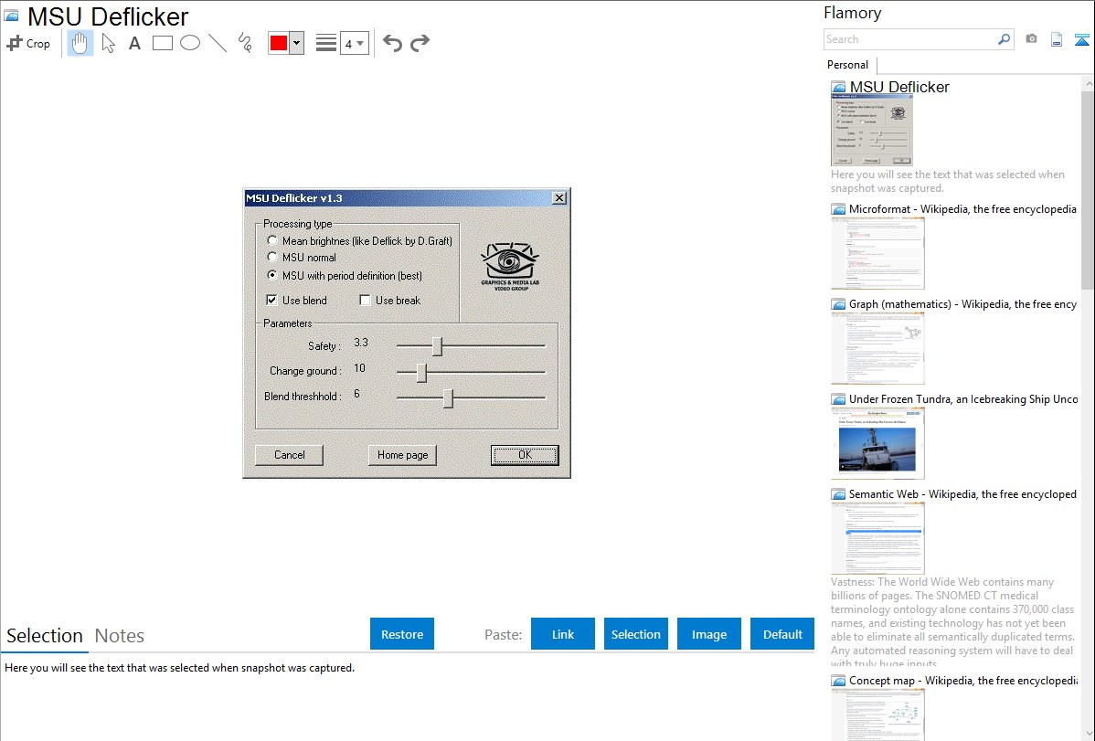The height and width of the screenshot is (741, 1095).
Task: Choose the arrow pointer tool
Action: 109,43
